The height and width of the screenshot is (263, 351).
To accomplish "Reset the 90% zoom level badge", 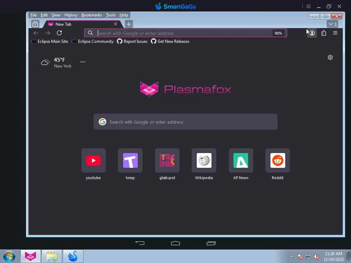I will tap(278, 33).
